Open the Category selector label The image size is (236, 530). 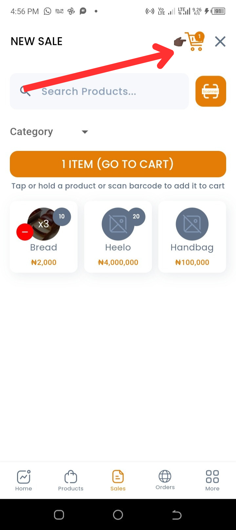pyautogui.click(x=31, y=132)
